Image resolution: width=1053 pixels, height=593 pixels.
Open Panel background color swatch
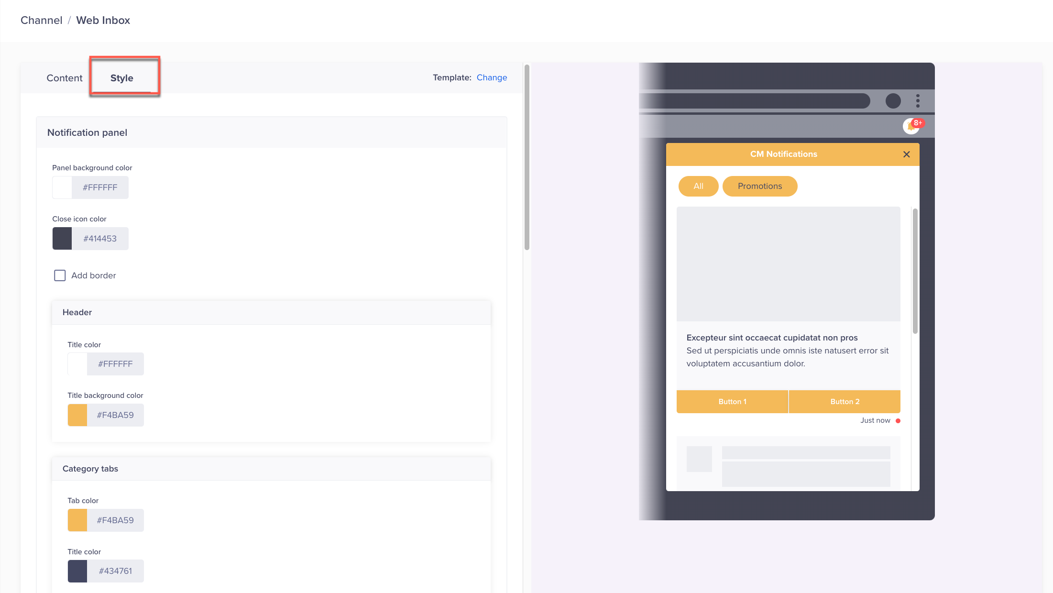[x=62, y=187]
